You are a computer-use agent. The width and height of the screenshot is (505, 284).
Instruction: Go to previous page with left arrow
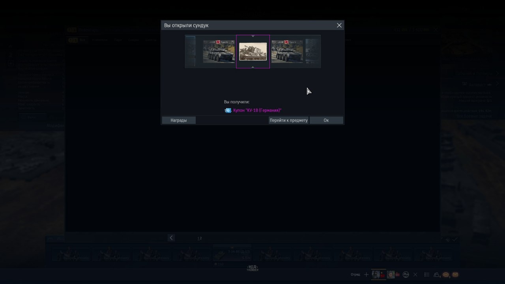(171, 237)
